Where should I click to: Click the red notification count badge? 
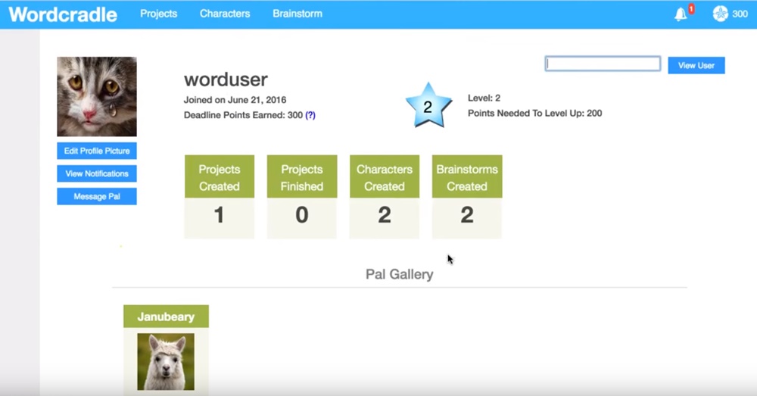tap(691, 8)
